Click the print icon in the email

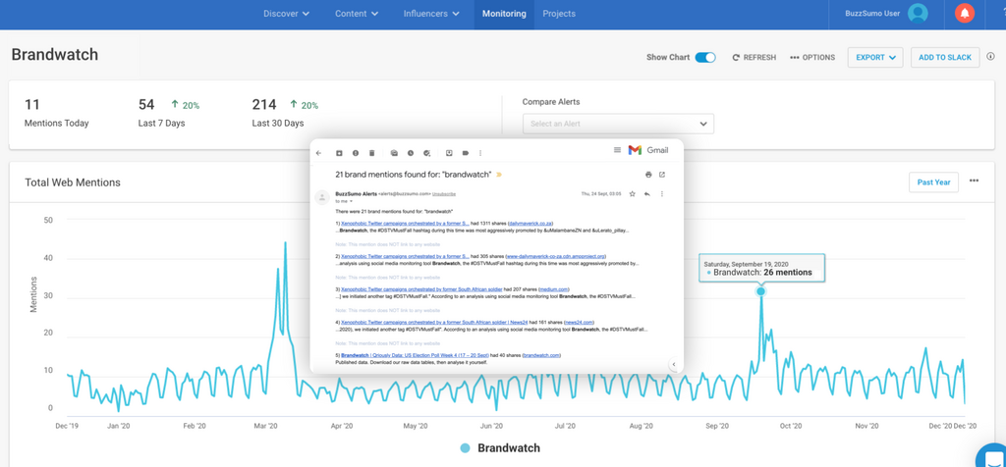pos(648,175)
